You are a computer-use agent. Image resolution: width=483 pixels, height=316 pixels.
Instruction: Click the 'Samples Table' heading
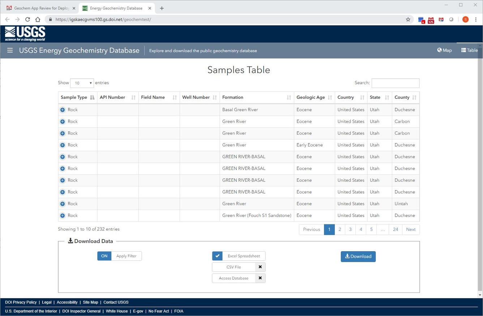pos(239,70)
